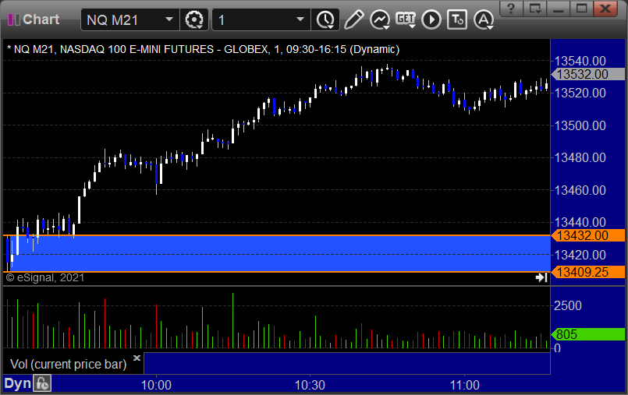628x395 pixels.
Task: Click the 10:00 time axis label
Action: [156, 385]
